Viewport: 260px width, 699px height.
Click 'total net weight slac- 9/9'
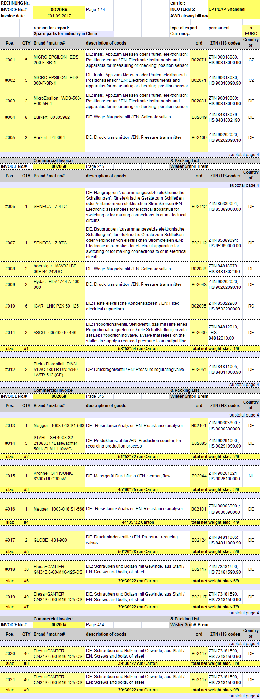point(215,690)
